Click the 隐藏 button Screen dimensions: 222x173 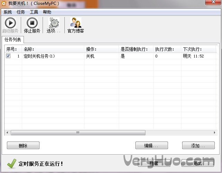[154, 163]
